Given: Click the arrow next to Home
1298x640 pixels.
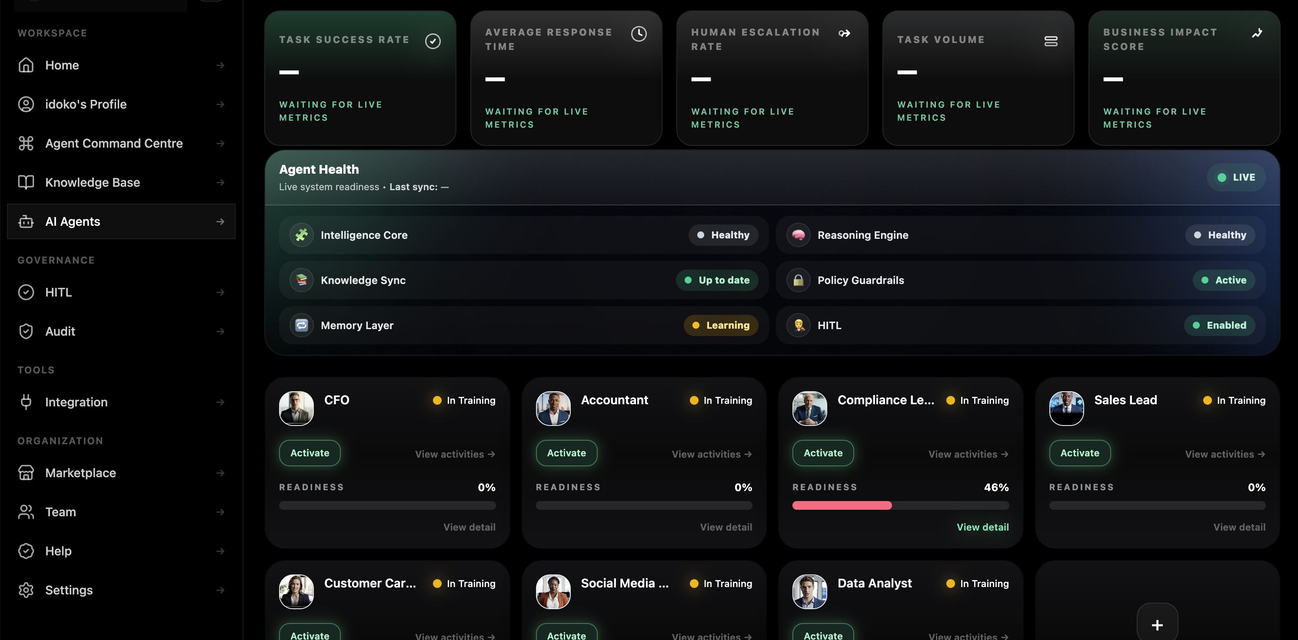Looking at the screenshot, I should pyautogui.click(x=220, y=66).
